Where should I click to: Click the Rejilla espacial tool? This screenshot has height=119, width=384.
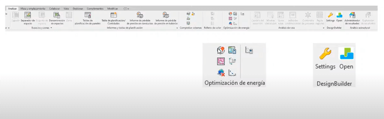320,18
